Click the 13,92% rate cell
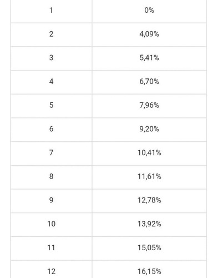 pos(149,225)
